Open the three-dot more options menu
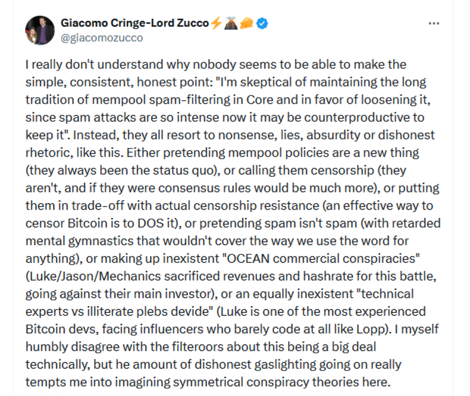Image resolution: width=470 pixels, height=396 pixels. tap(434, 24)
